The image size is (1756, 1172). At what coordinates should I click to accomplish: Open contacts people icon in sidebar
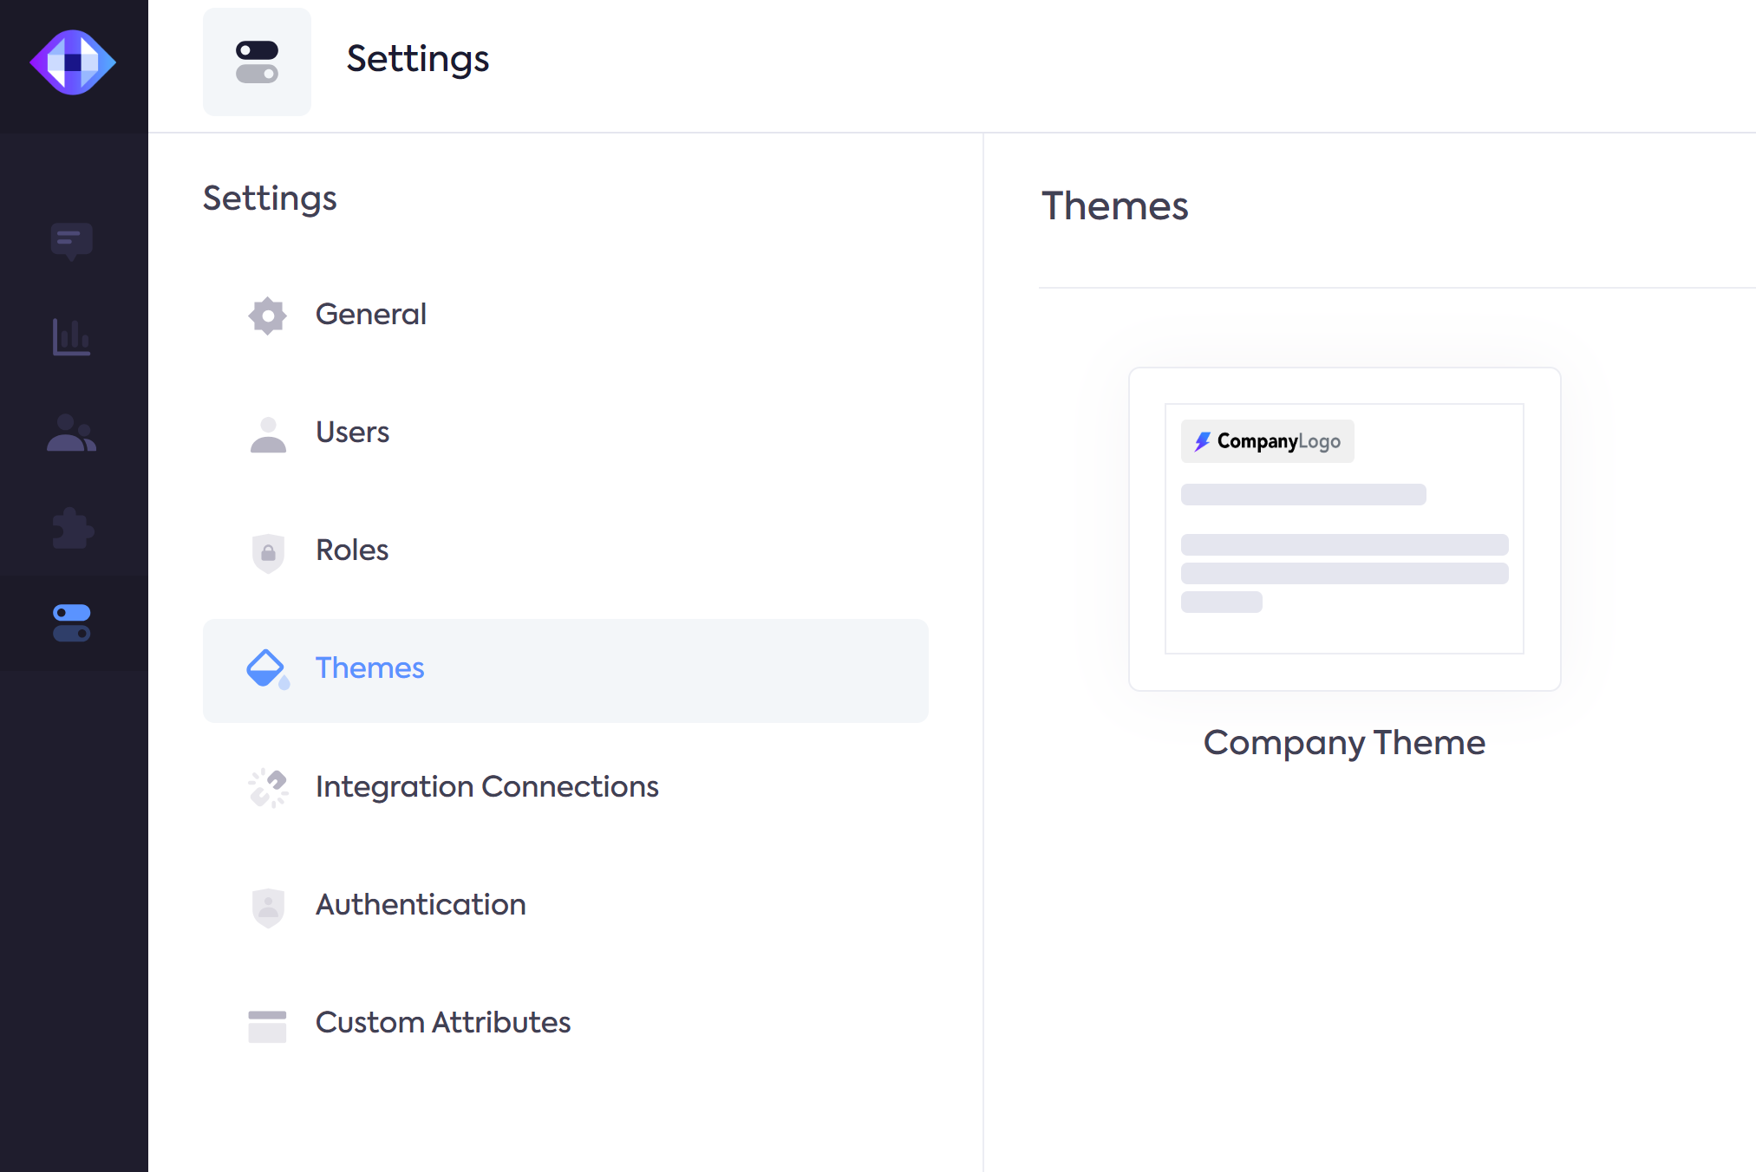[x=71, y=433]
